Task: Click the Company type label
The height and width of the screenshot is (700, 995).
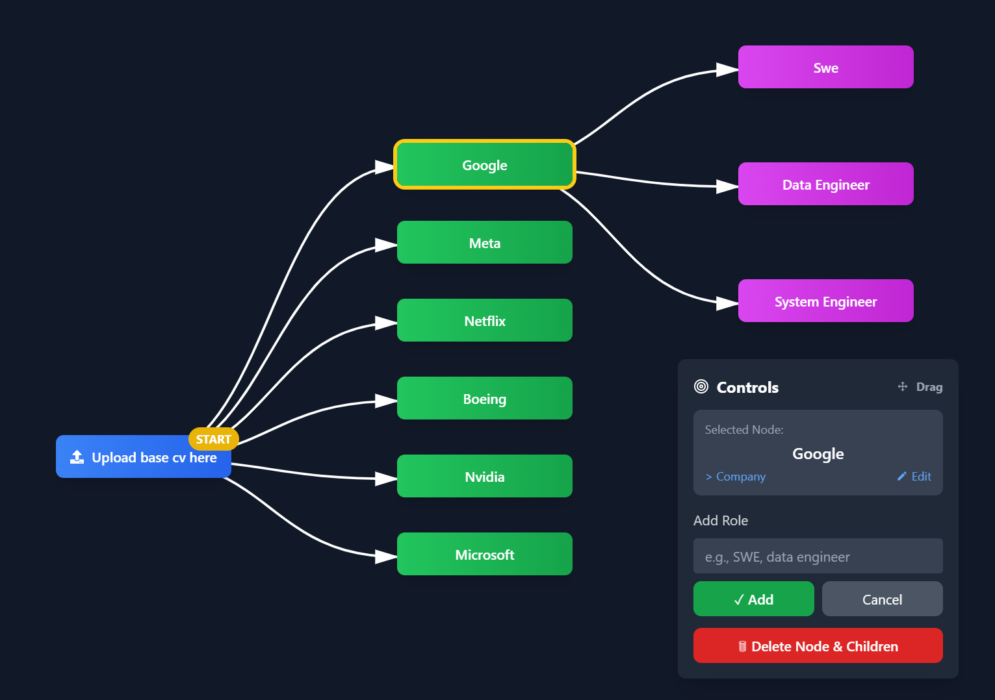Action: pyautogui.click(x=736, y=476)
